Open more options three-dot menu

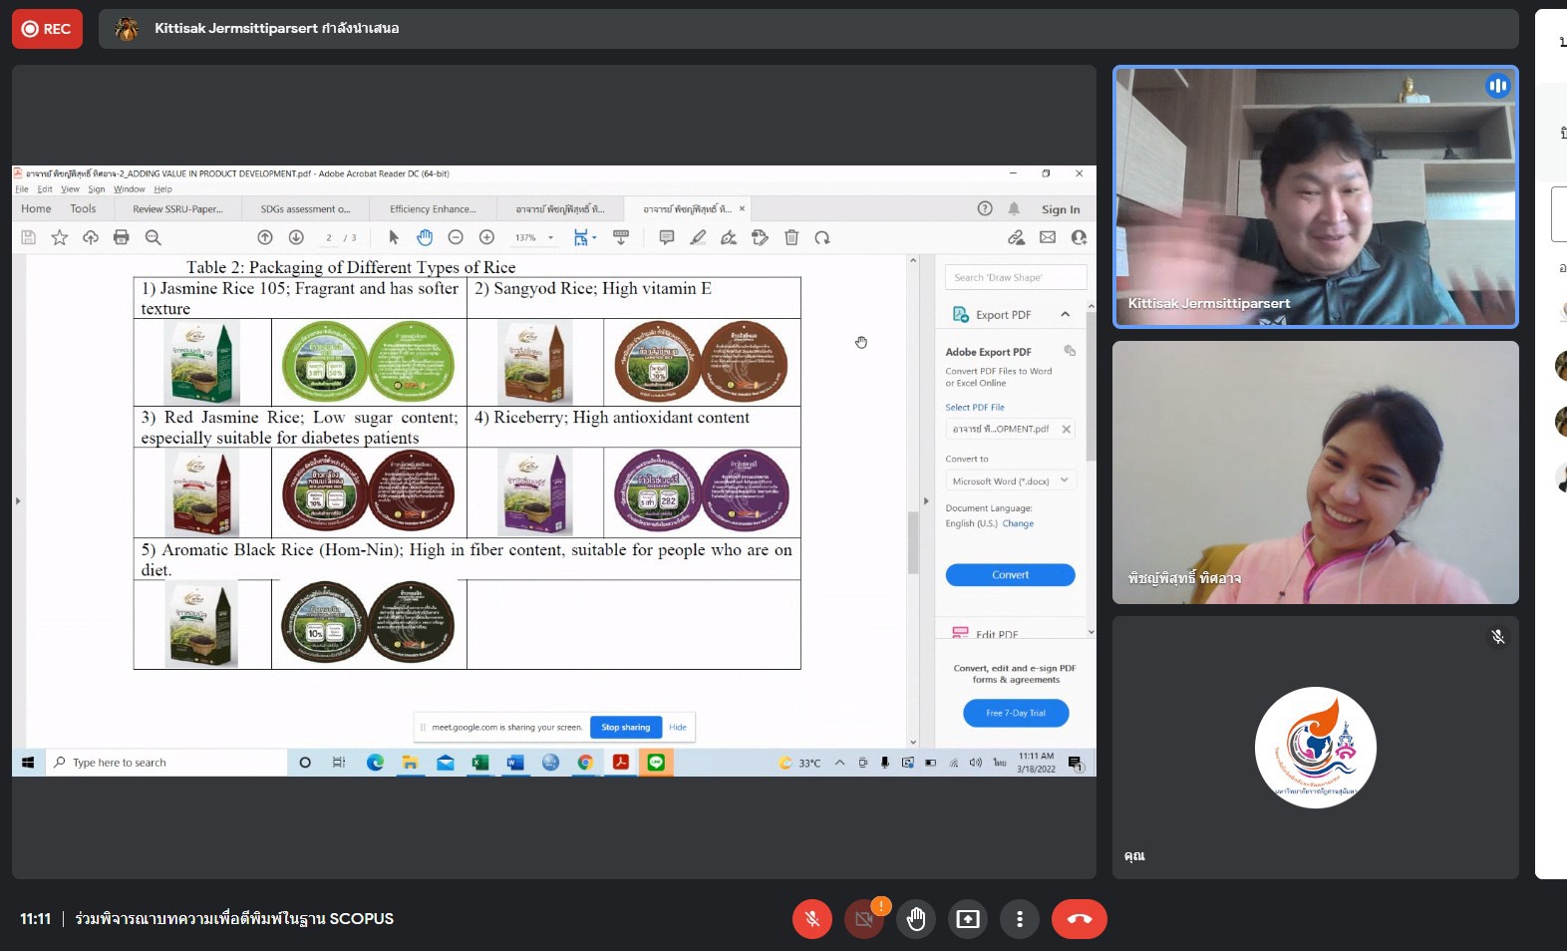pyautogui.click(x=1019, y=919)
